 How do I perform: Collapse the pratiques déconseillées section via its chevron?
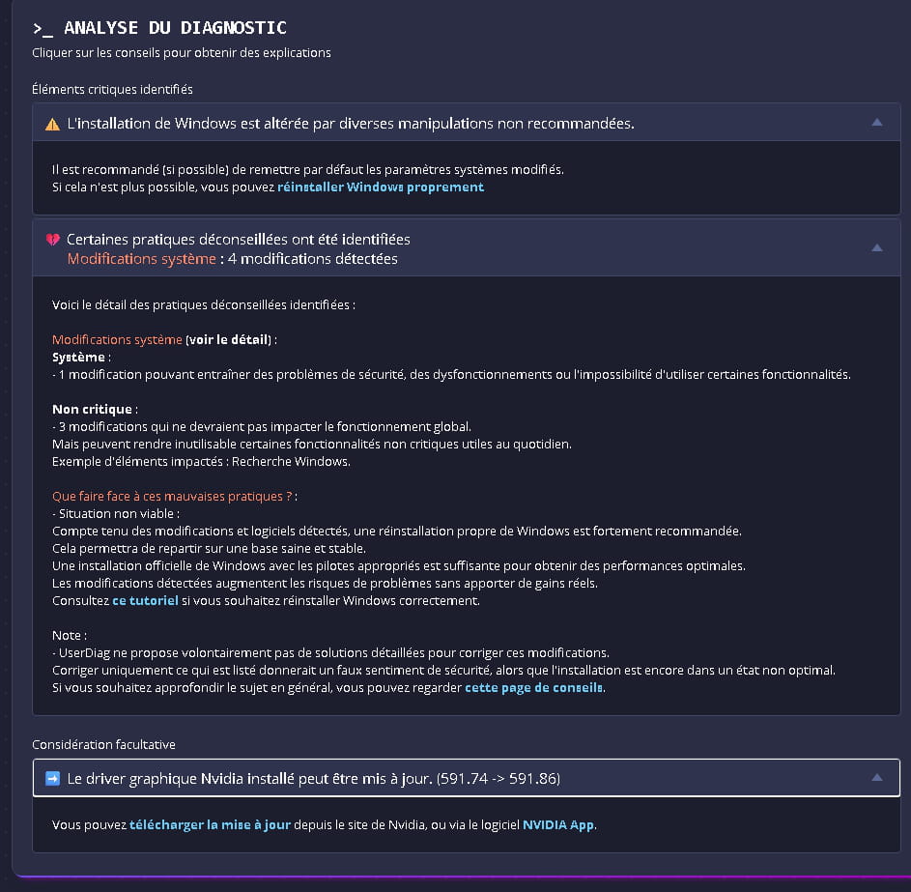point(876,248)
